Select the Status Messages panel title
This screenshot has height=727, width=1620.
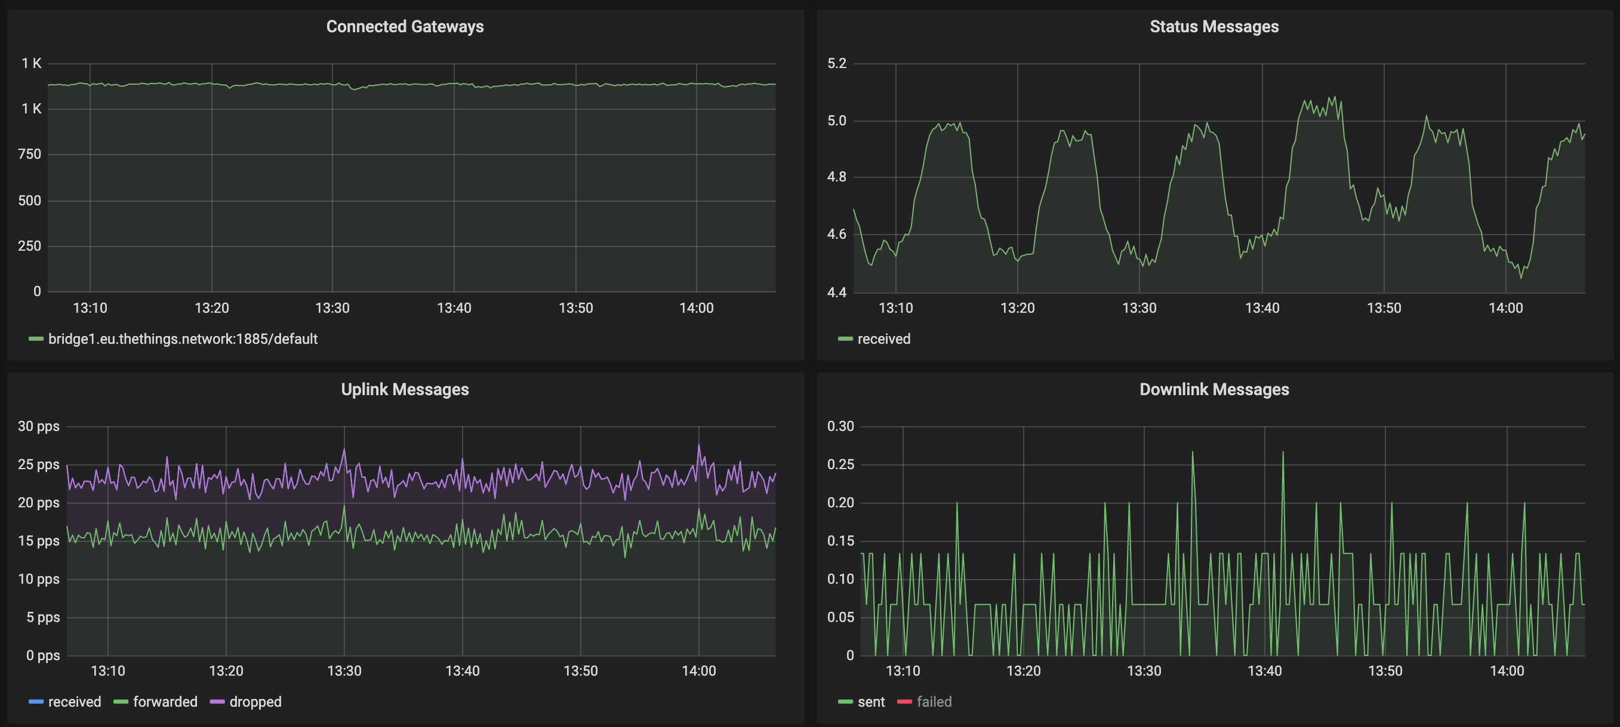[1215, 26]
